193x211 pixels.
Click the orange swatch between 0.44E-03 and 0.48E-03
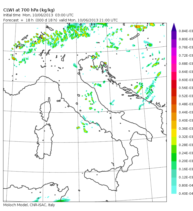[x=174, y=109]
